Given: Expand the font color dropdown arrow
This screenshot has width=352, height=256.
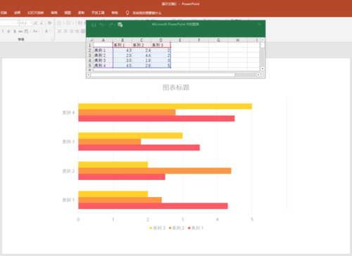Looking at the screenshot, I should click(x=51, y=31).
